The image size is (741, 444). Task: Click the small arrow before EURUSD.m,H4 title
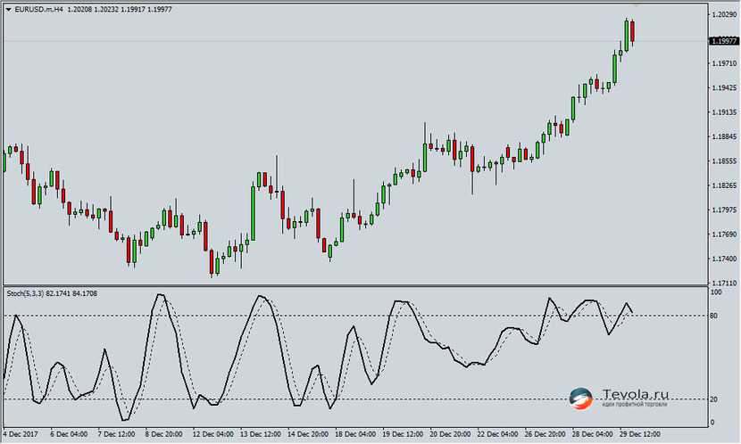click(7, 8)
